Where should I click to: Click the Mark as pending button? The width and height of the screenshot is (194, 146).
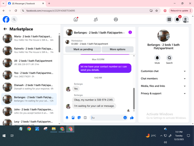pos(83,49)
